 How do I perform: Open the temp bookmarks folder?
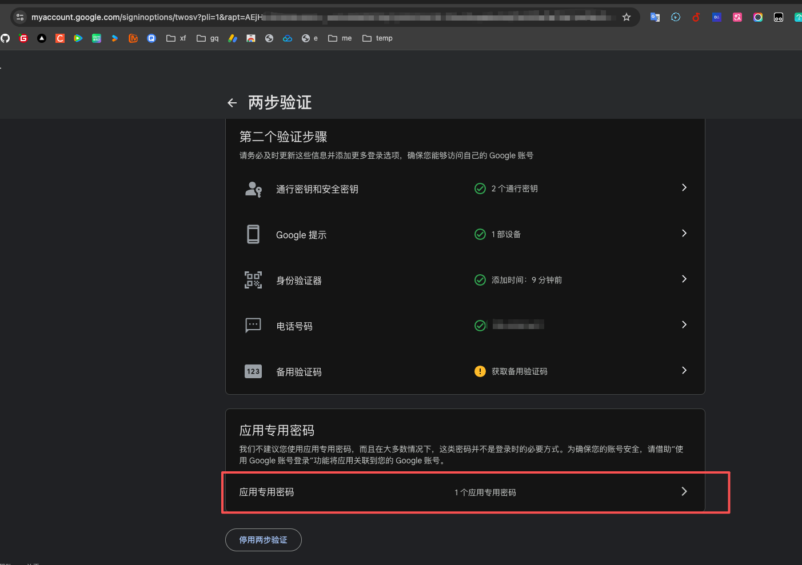(377, 38)
